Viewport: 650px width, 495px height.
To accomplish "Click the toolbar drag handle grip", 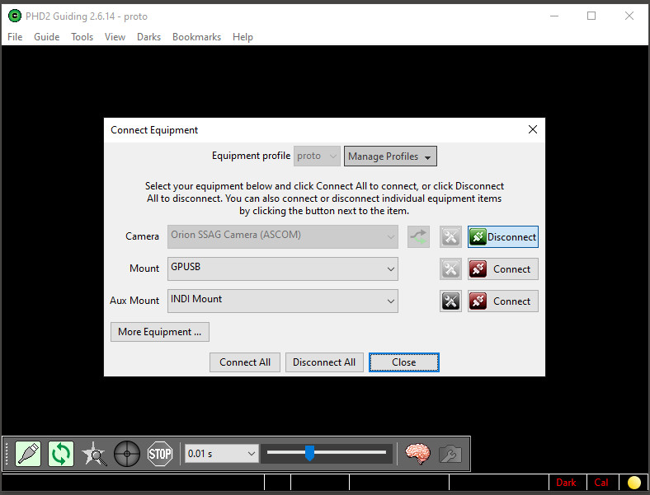I will 7,454.
